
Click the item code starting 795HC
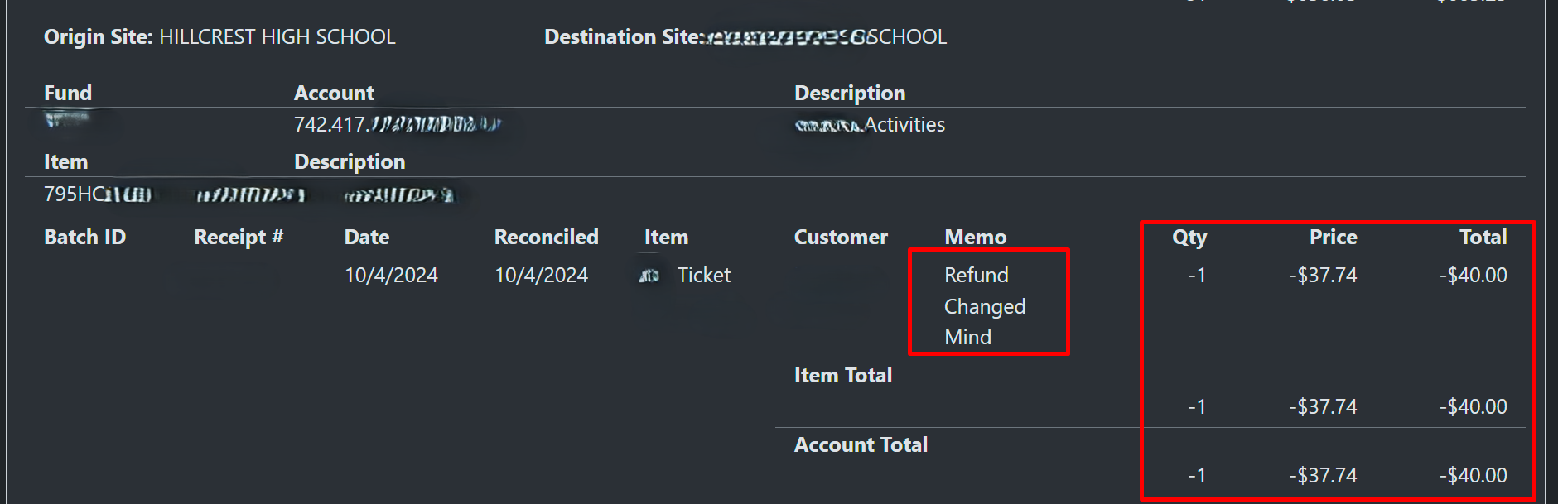coord(98,194)
